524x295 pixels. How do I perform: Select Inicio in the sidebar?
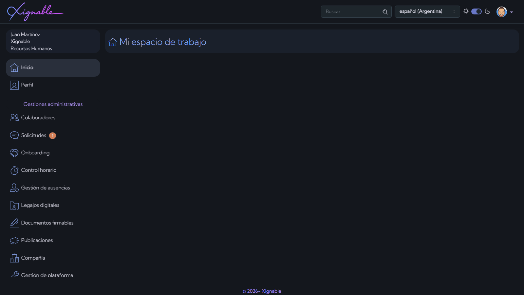[x=27, y=68]
